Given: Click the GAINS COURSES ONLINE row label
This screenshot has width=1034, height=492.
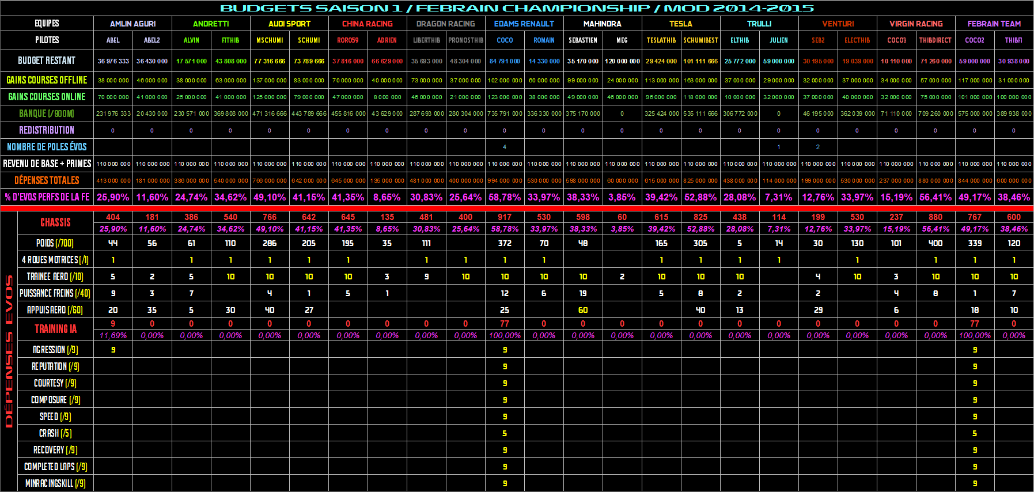Looking at the screenshot, I should point(47,97).
